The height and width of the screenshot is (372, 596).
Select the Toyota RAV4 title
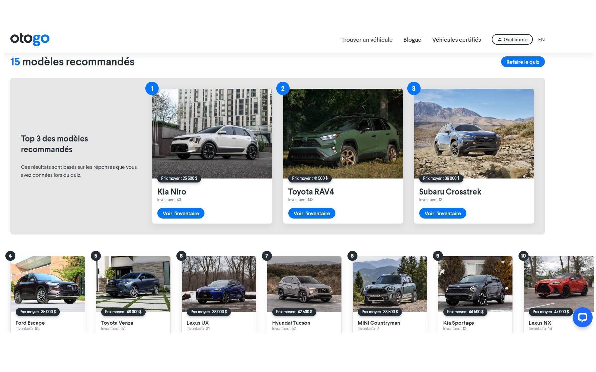point(311,192)
